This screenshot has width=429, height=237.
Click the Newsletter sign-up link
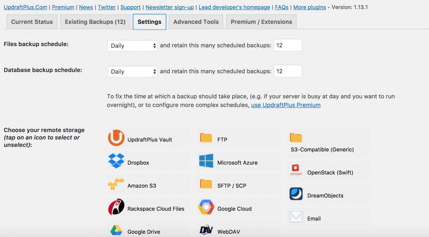click(170, 7)
